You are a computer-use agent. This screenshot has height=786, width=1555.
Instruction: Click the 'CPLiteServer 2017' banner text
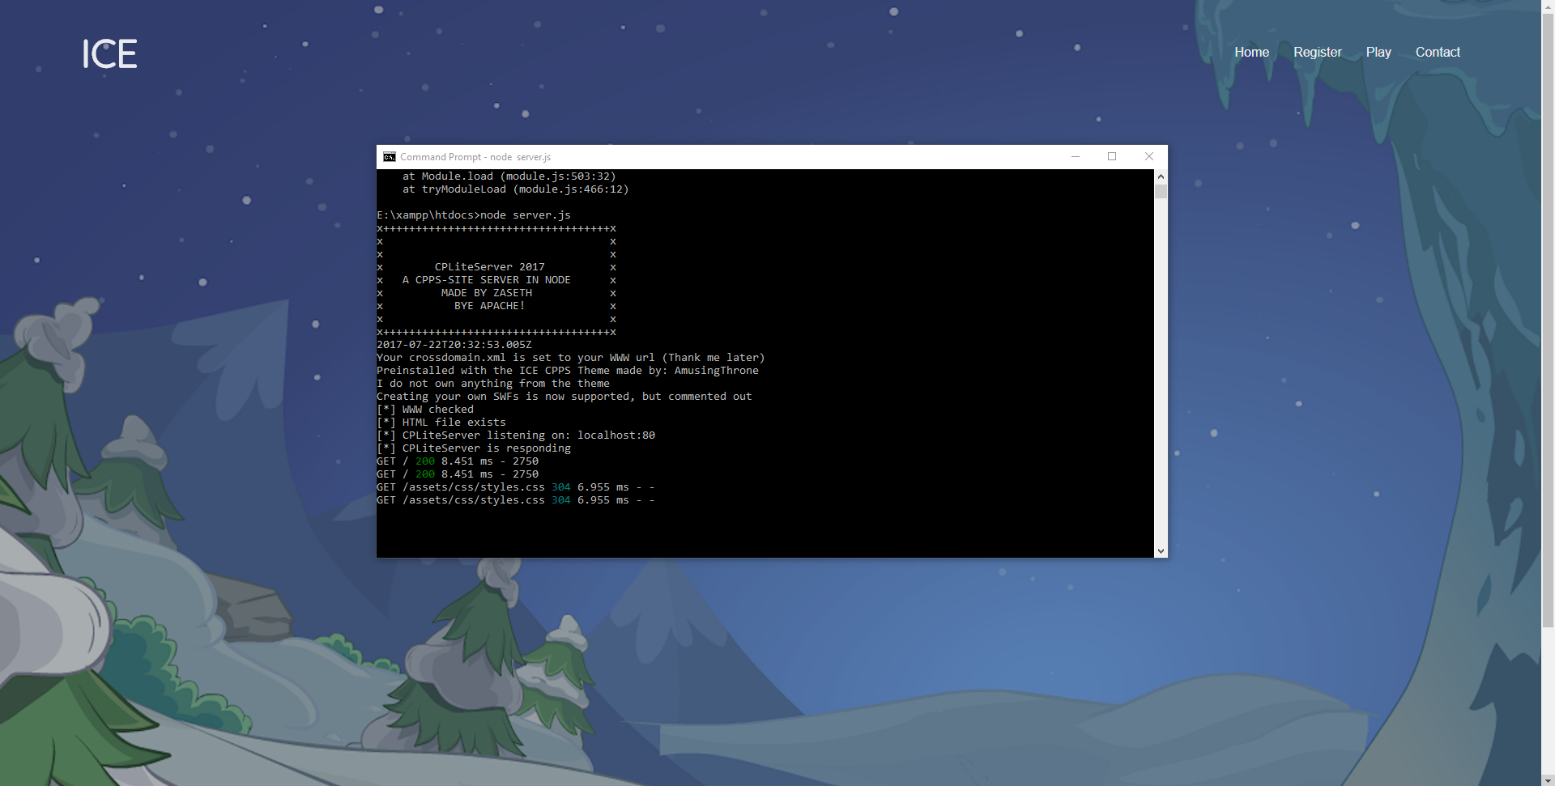[x=489, y=267]
